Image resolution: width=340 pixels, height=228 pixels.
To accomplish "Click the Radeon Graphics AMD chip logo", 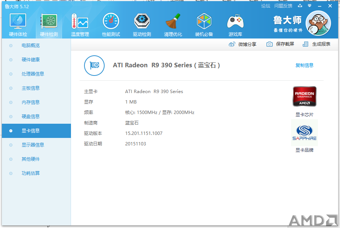I will (x=305, y=96).
